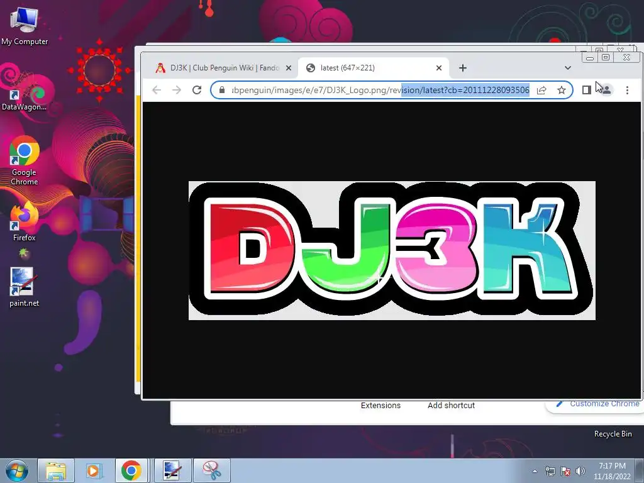Share this page using share icon
This screenshot has height=483, width=644.
click(541, 90)
